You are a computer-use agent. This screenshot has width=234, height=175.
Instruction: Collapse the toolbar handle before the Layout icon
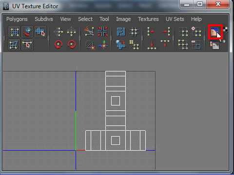[x=111, y=38]
